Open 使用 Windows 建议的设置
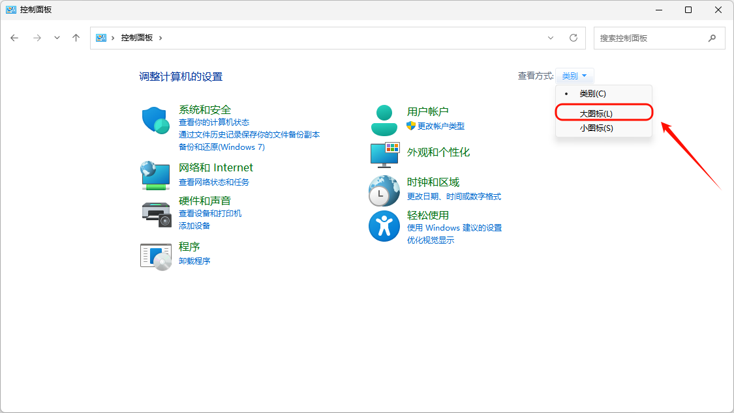The image size is (734, 413). point(454,228)
